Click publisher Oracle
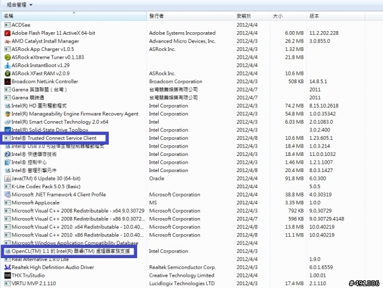 [157, 179]
